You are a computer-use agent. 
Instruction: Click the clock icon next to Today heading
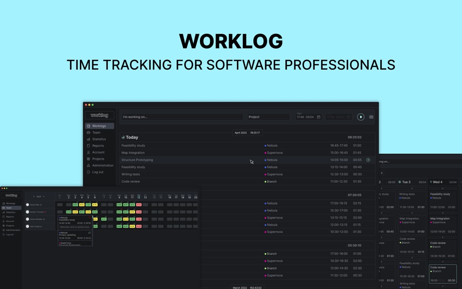(123, 137)
